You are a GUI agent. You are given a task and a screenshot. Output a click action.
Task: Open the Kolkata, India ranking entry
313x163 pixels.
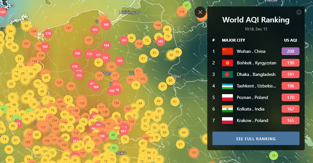(x=256, y=109)
